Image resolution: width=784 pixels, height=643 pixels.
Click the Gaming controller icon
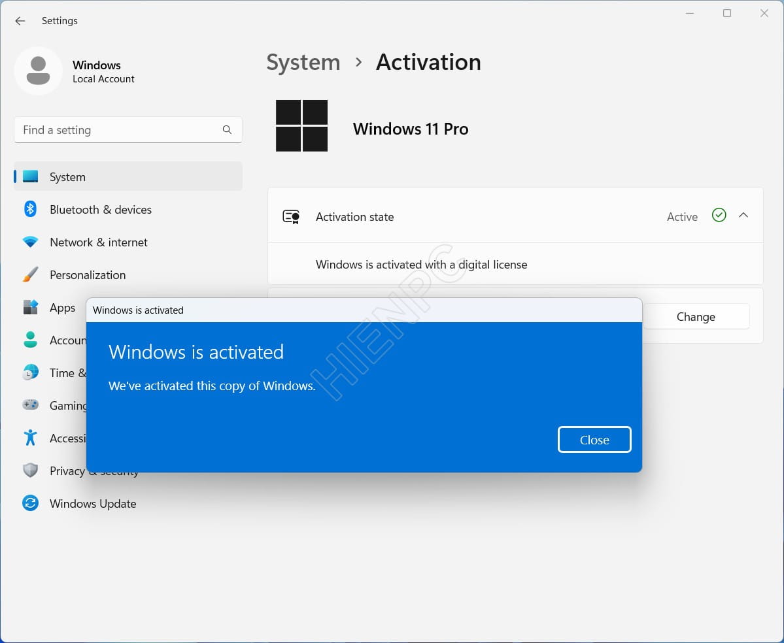(x=31, y=404)
